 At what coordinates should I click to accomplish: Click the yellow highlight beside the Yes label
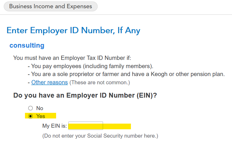(x=51, y=116)
